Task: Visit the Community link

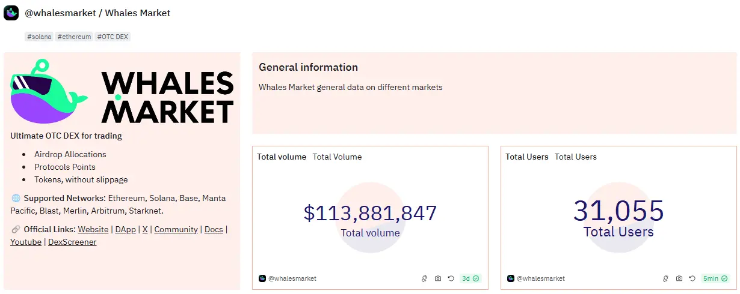Action: (x=176, y=229)
